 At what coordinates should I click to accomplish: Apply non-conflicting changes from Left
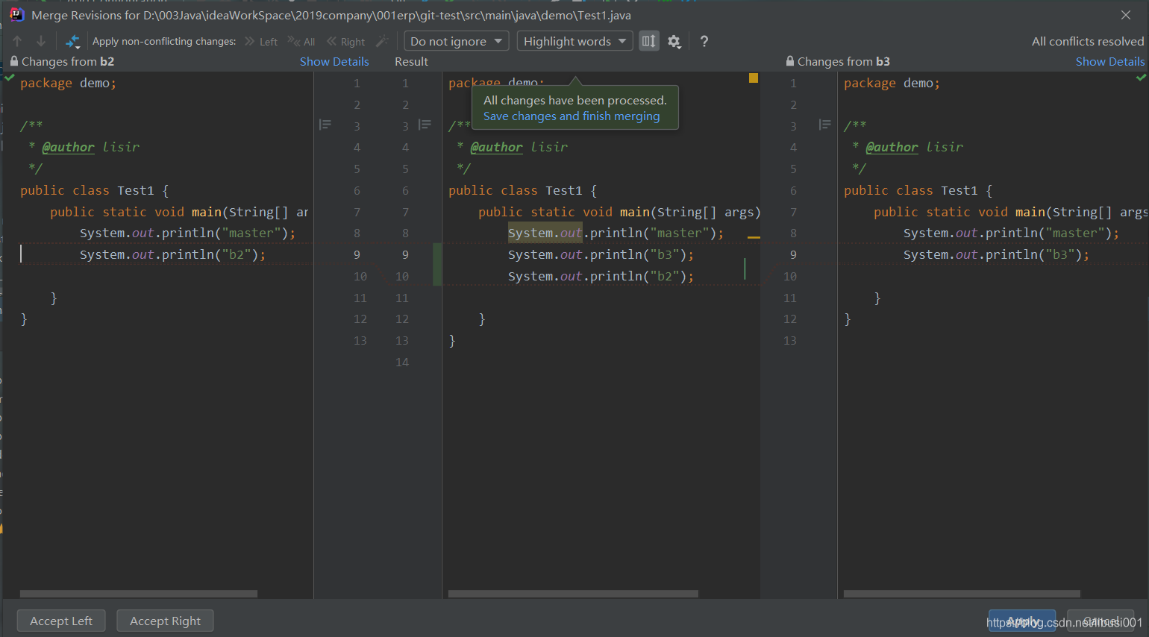[261, 42]
